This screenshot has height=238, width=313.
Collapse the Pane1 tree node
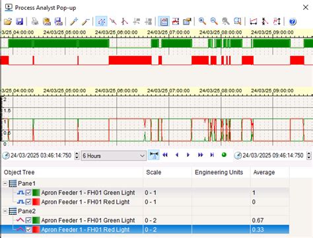coord(5,183)
